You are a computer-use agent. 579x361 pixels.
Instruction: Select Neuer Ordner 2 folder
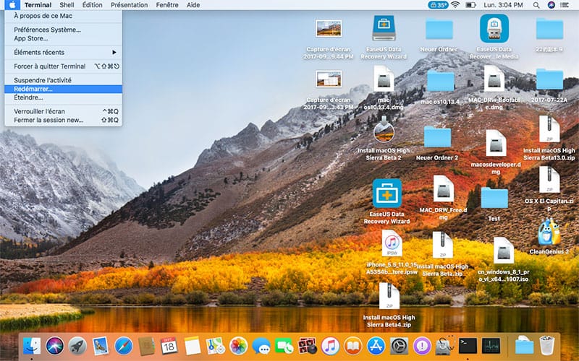coord(437,137)
